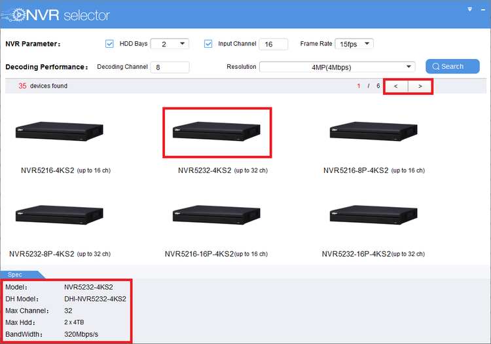491x344 pixels.
Task: Toggle the HDD Bays checkbox
Action: [109, 44]
